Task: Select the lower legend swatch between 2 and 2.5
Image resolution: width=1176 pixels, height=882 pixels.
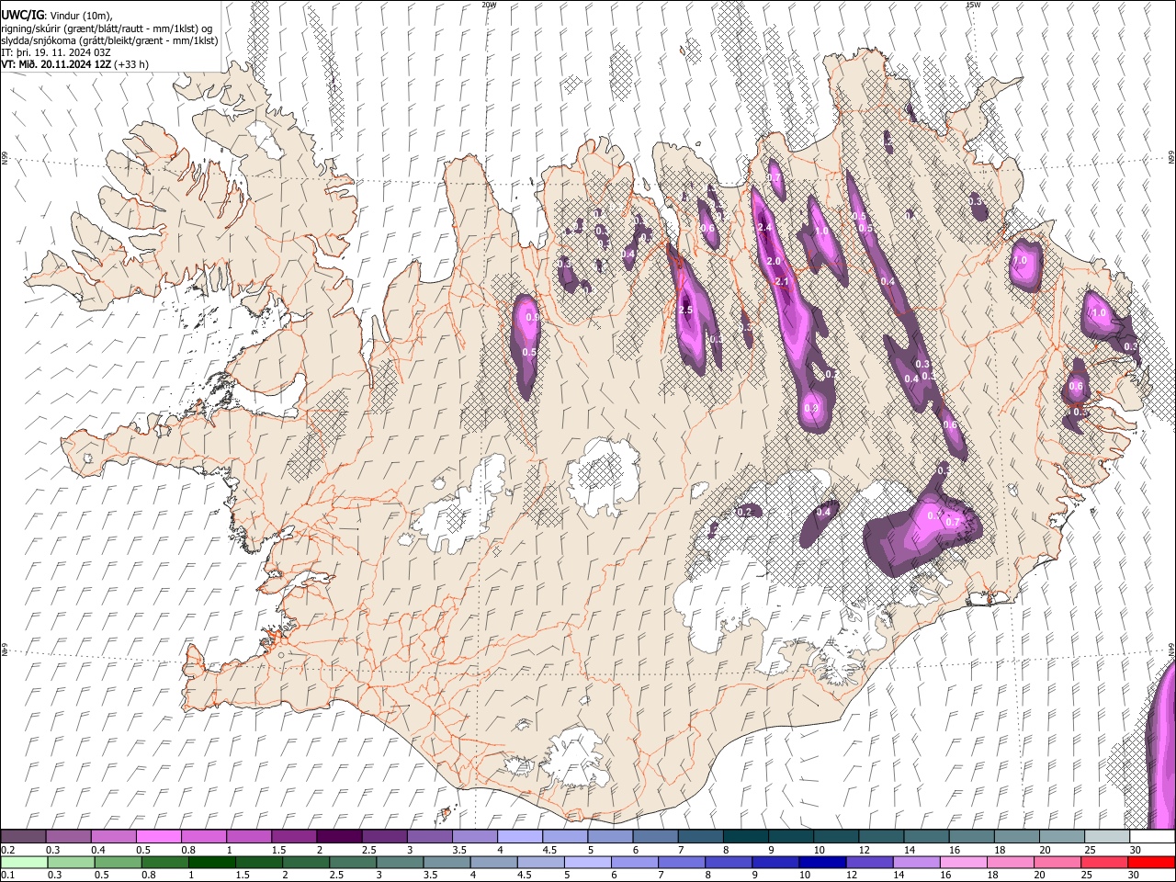Action: pyautogui.click(x=308, y=862)
